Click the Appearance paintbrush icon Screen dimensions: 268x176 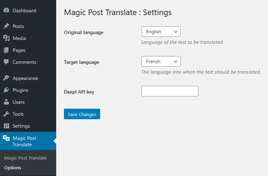click(x=6, y=78)
